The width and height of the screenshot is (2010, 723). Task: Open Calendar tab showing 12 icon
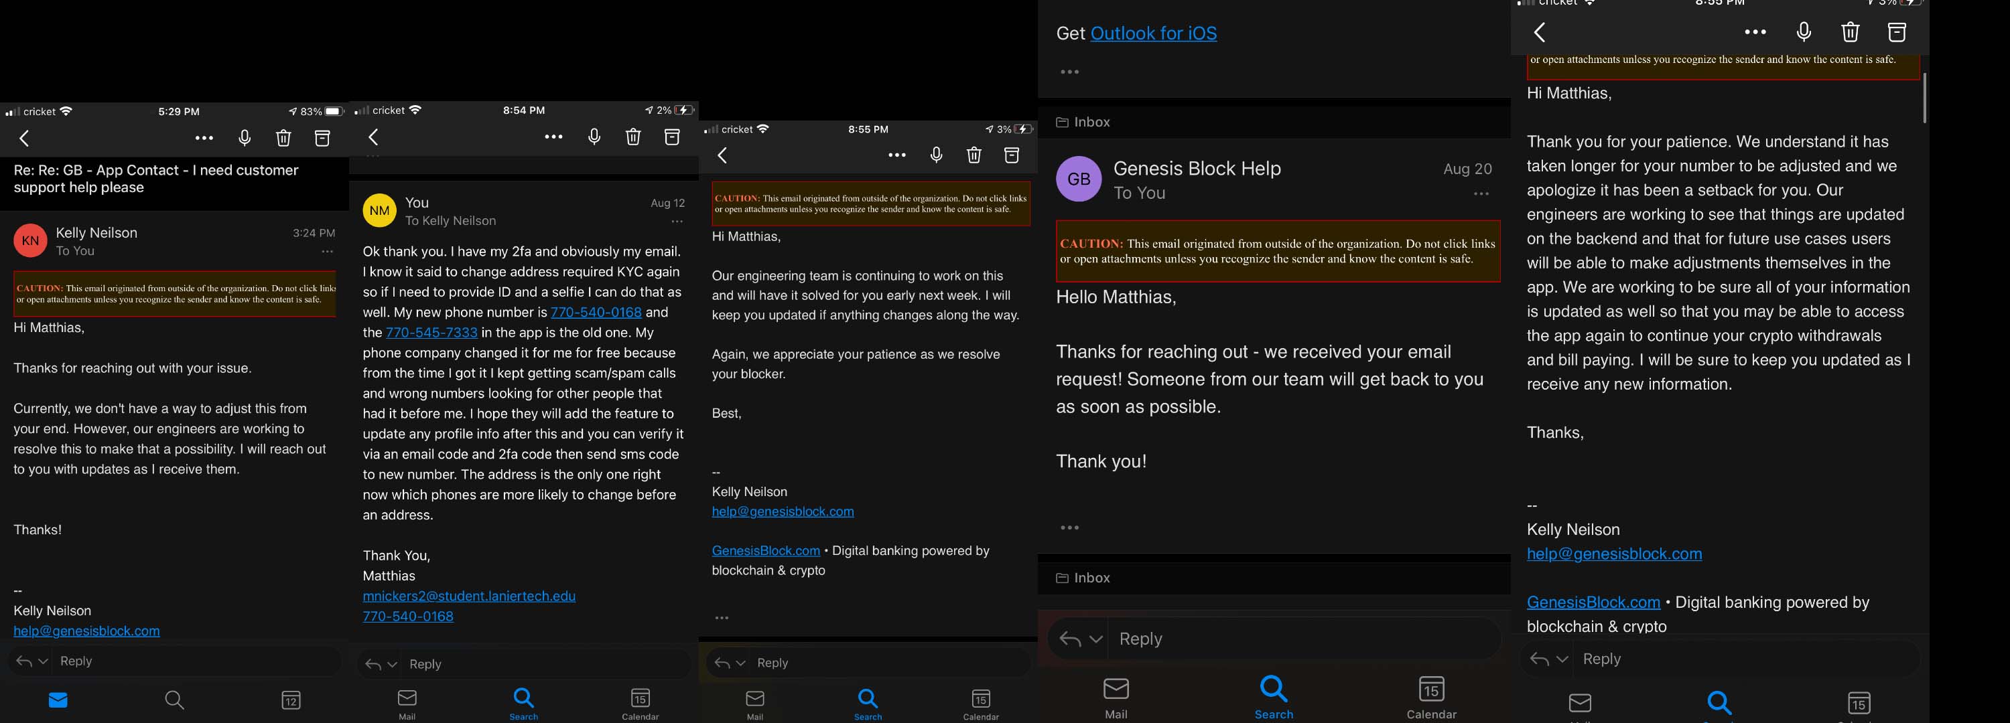pos(291,700)
